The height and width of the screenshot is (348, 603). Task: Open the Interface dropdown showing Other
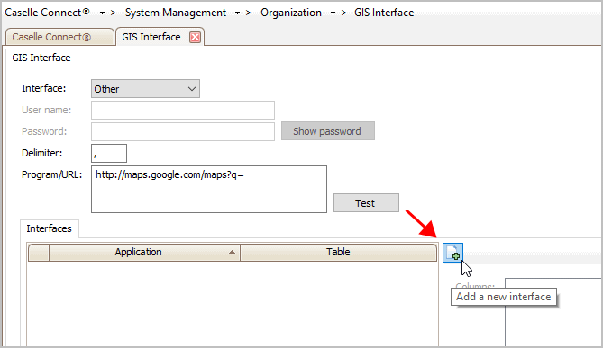point(145,89)
